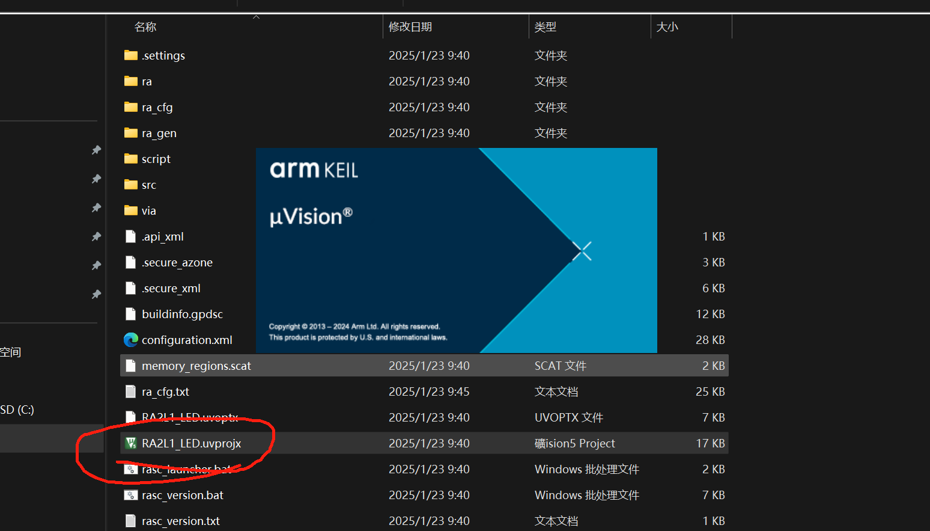Select the file name RA2L1_LED.uvprojx

[x=192, y=443]
